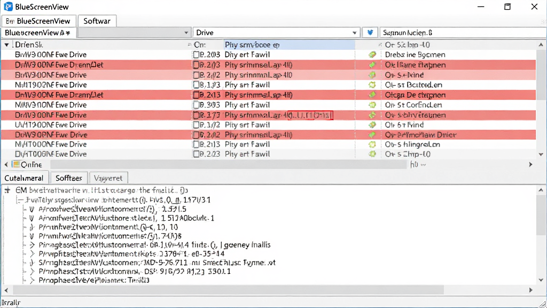
Task: Click the folder icon next to Onfine
Action: (x=16, y=164)
